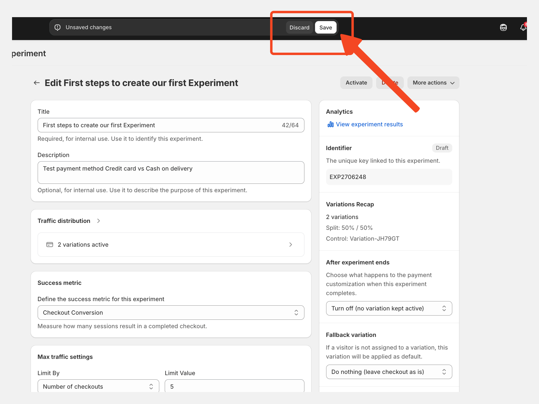This screenshot has height=404, width=539.
Task: Discard the unsaved changes
Action: 299,27
